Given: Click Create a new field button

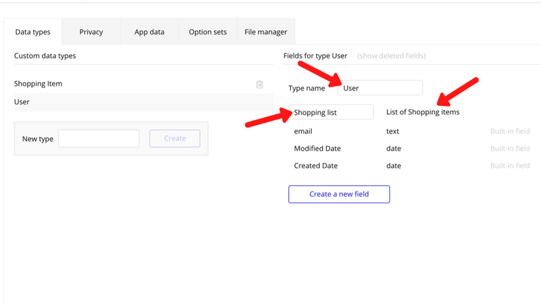Looking at the screenshot, I should click(x=339, y=195).
